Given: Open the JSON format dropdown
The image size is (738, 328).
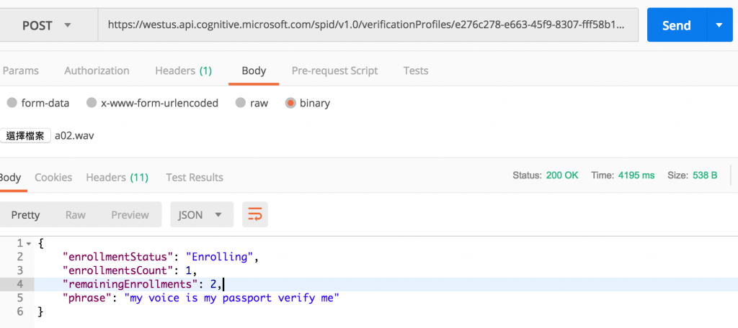Looking at the screenshot, I should [x=202, y=215].
